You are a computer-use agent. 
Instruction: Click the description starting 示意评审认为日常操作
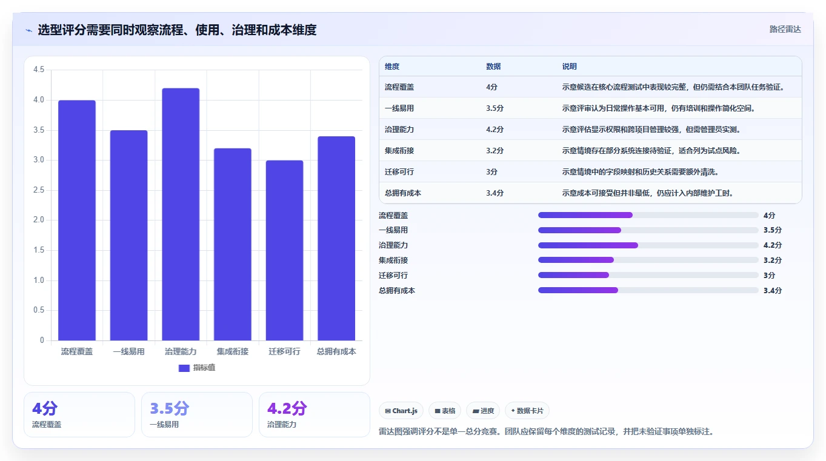coord(658,108)
